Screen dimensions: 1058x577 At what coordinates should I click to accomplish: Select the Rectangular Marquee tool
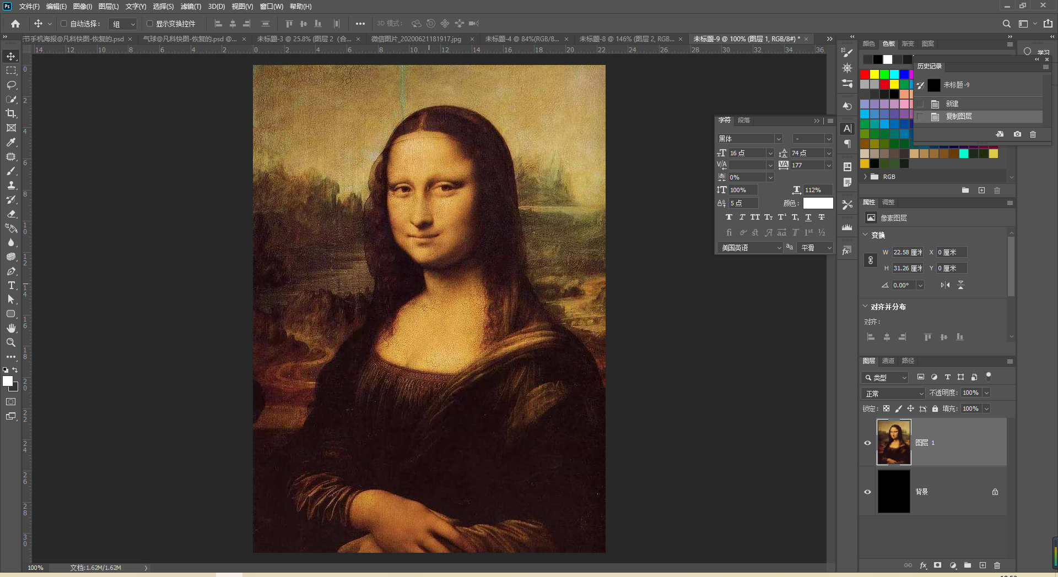11,70
